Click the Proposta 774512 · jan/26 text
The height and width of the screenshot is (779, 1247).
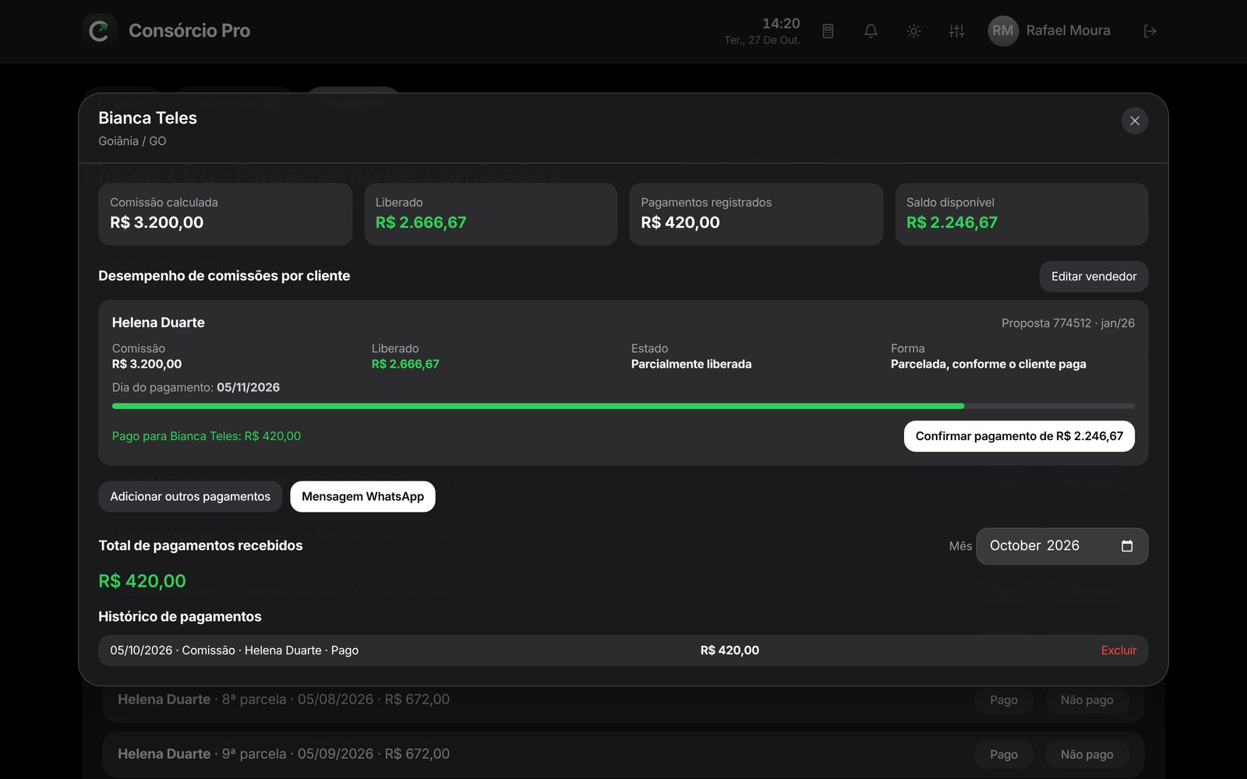coord(1068,323)
